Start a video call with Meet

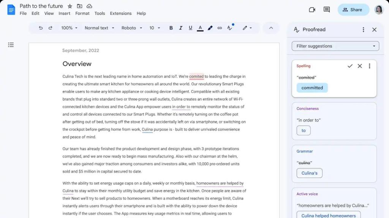click(312, 9)
